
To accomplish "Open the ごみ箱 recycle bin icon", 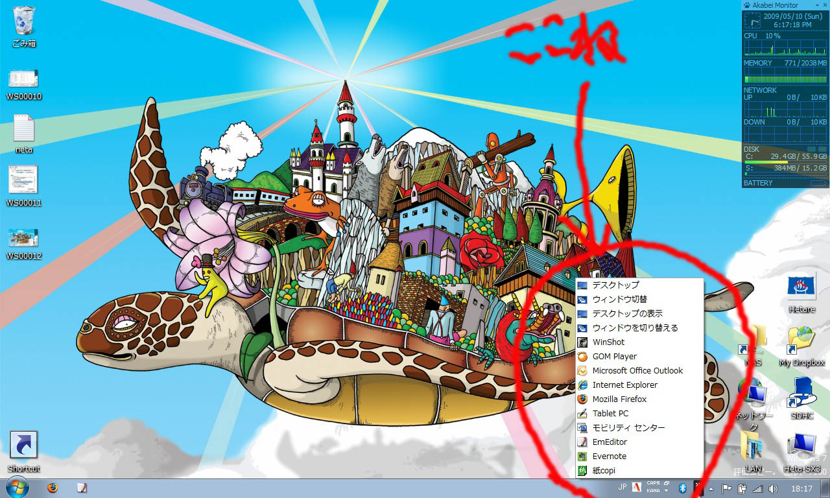I will 24,27.
